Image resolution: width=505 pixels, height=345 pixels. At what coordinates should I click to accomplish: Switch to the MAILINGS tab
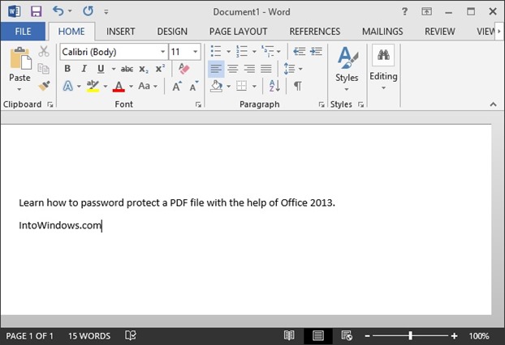(382, 32)
